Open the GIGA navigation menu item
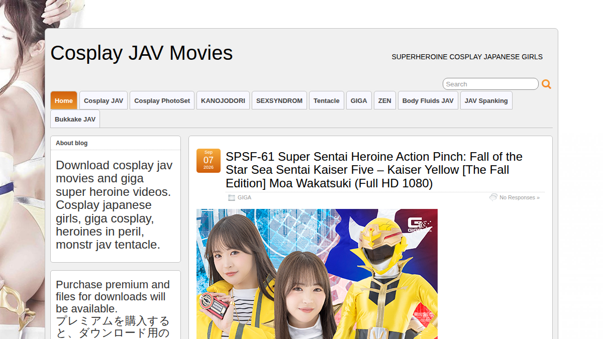This screenshot has height=339, width=603. pos(359,100)
